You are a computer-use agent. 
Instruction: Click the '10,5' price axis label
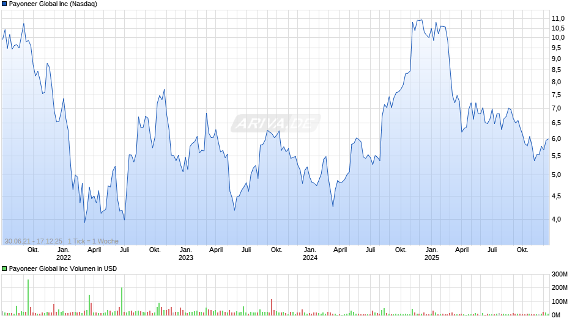(x=558, y=28)
